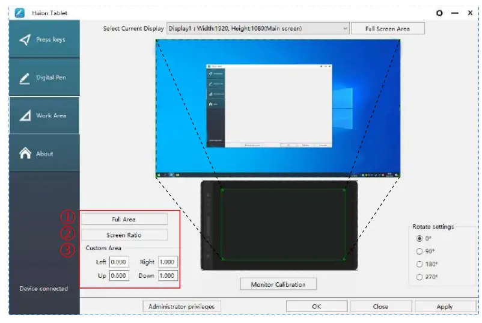Switch to the Work Area tab
The width and height of the screenshot is (482, 323).
pos(44,115)
